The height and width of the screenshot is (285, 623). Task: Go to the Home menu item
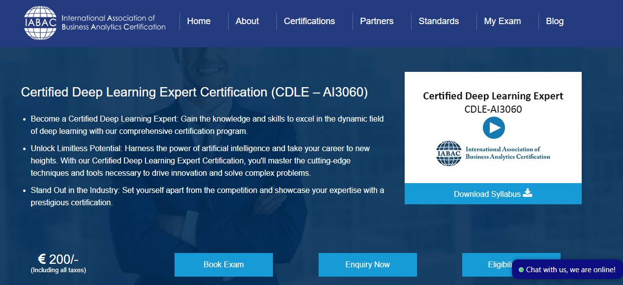(199, 21)
